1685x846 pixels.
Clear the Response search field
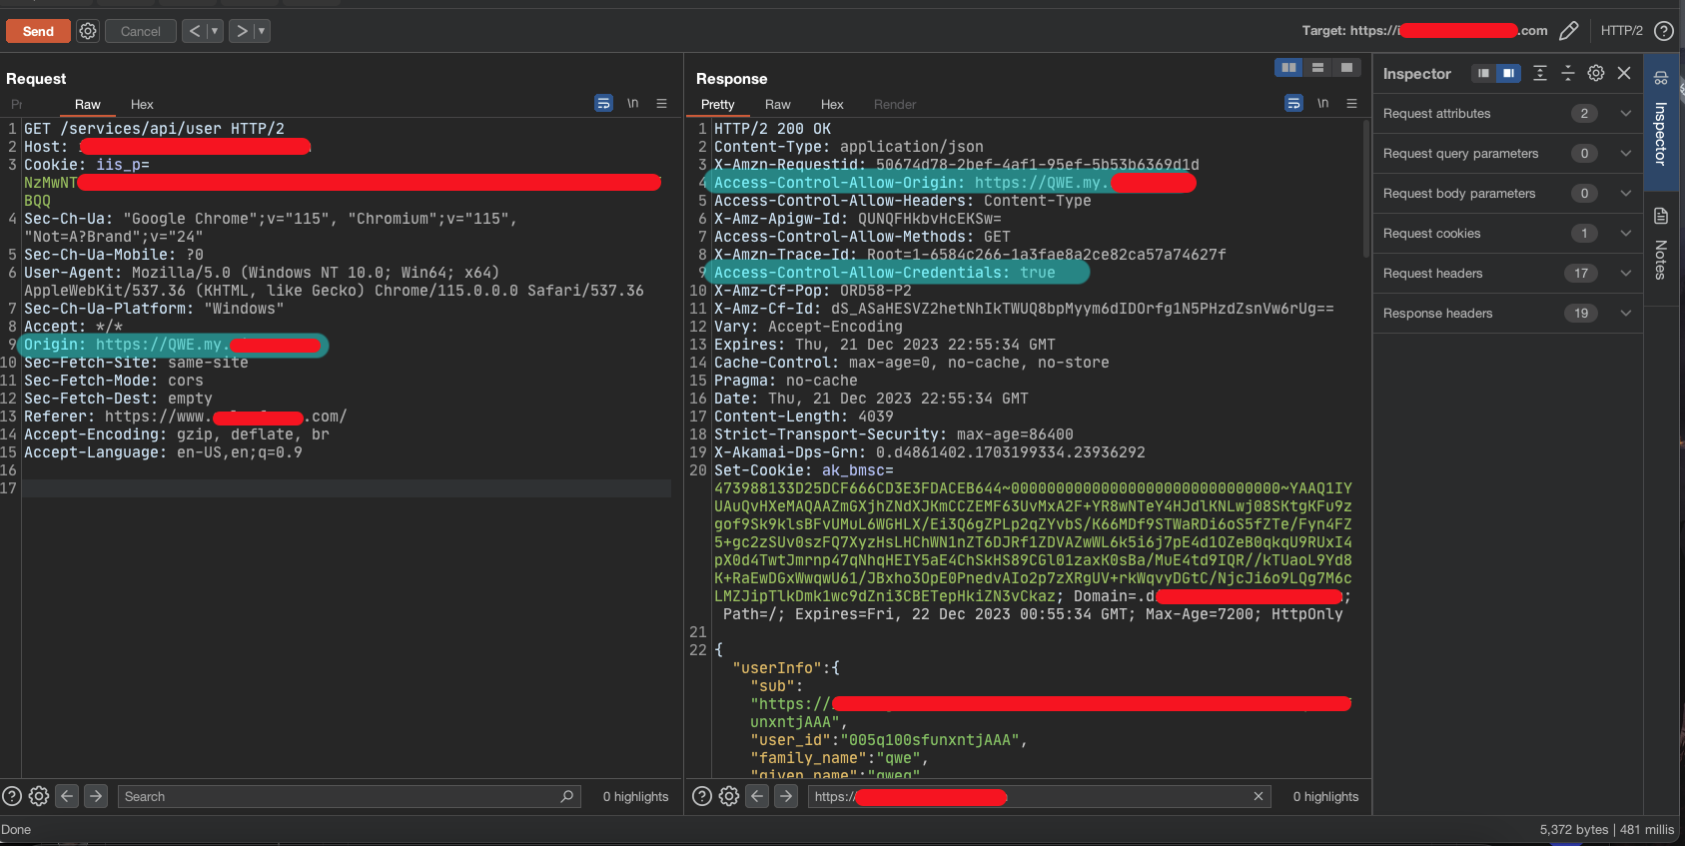[x=1259, y=796]
